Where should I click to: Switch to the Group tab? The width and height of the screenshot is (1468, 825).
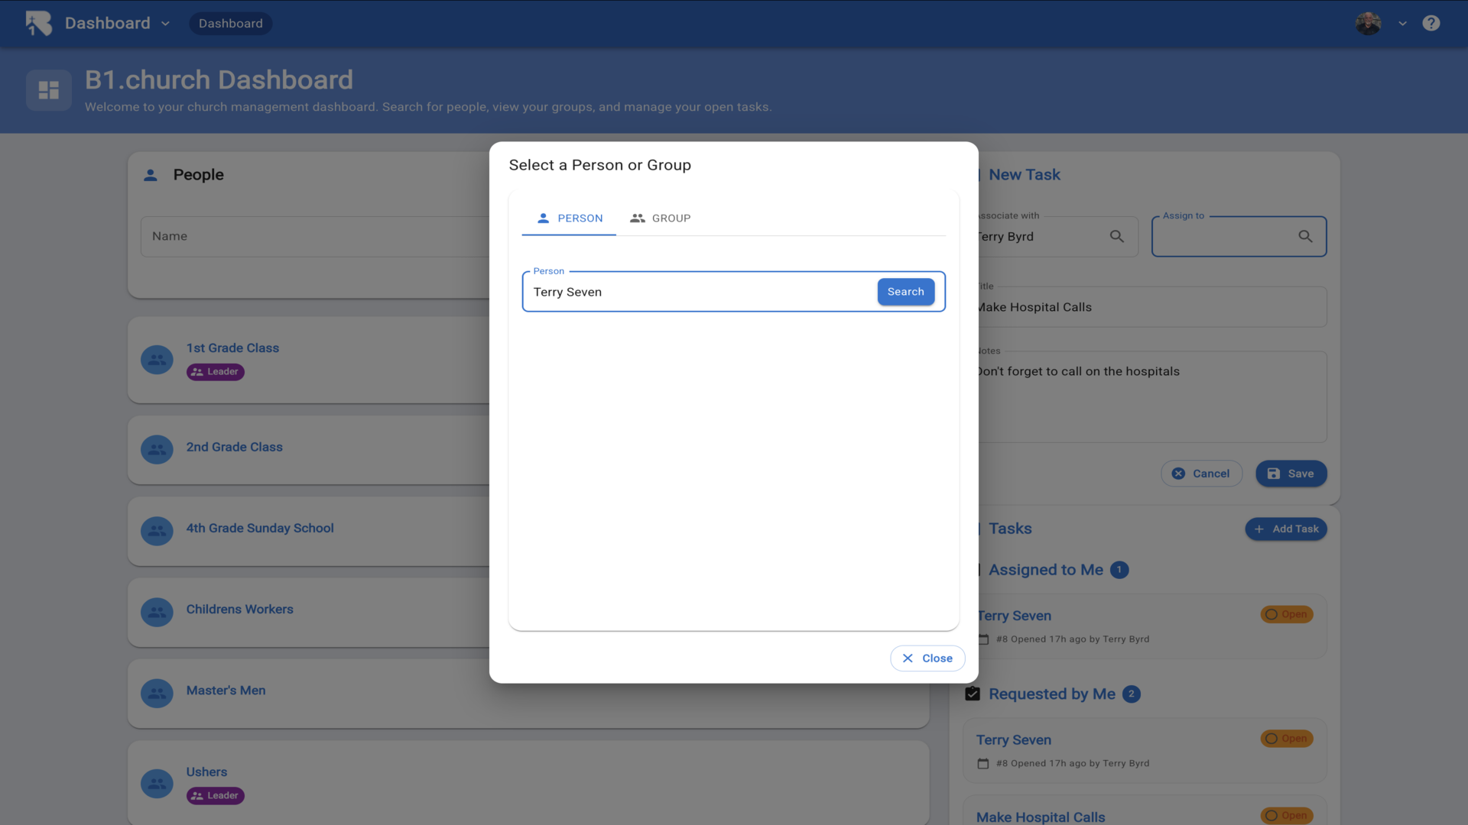click(x=660, y=218)
